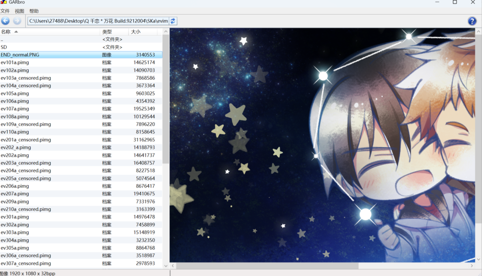482x276 pixels.
Task: Open the 帮助 menu
Action: (x=34, y=11)
